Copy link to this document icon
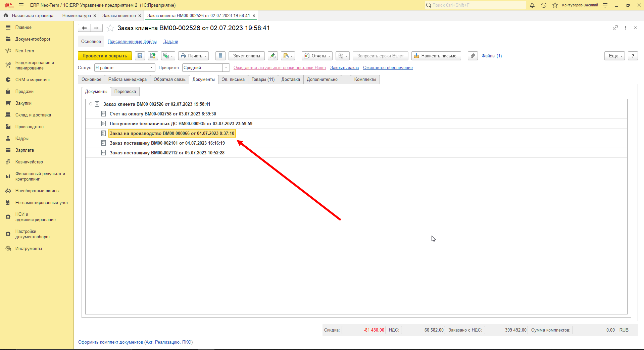Viewport: 644px width, 350px height. tap(615, 28)
